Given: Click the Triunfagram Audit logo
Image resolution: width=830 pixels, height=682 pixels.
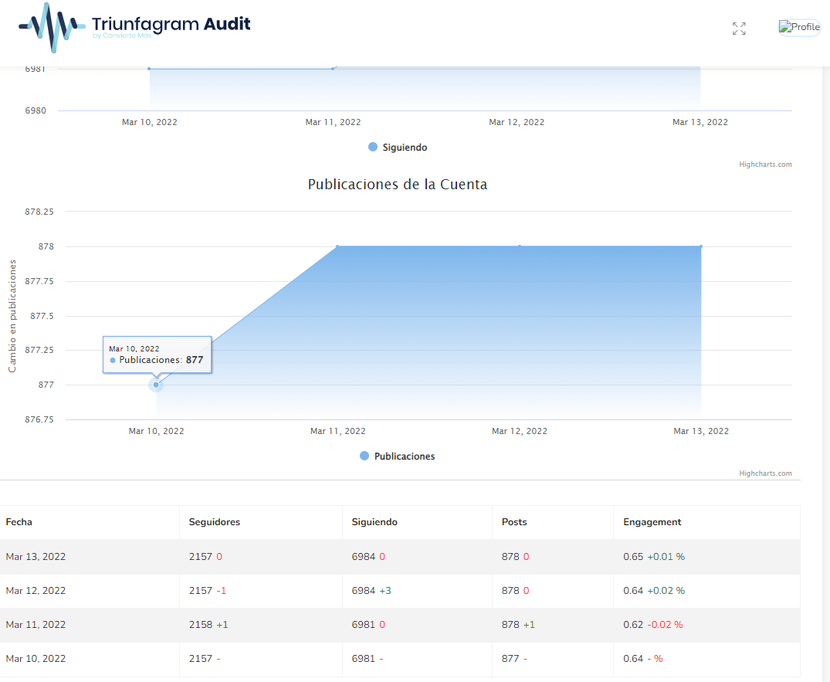Looking at the screenshot, I should (134, 27).
